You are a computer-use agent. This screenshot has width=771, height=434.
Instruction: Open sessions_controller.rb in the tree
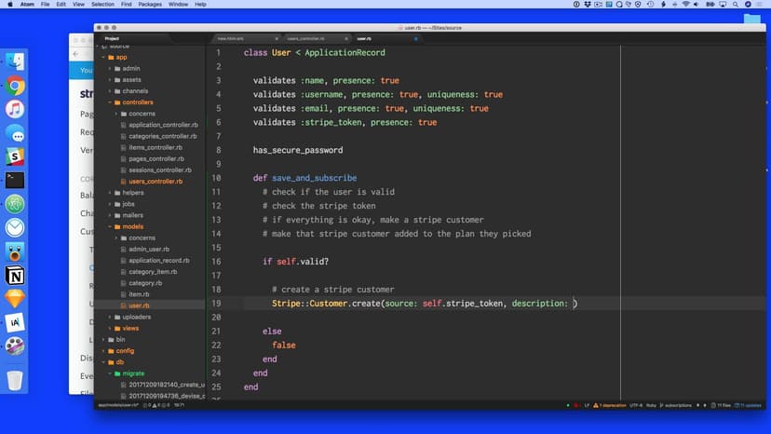160,170
